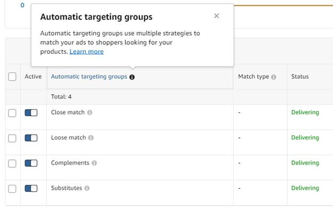Click Delivering status for Complements
This screenshot has width=333, height=212.
pyautogui.click(x=305, y=163)
